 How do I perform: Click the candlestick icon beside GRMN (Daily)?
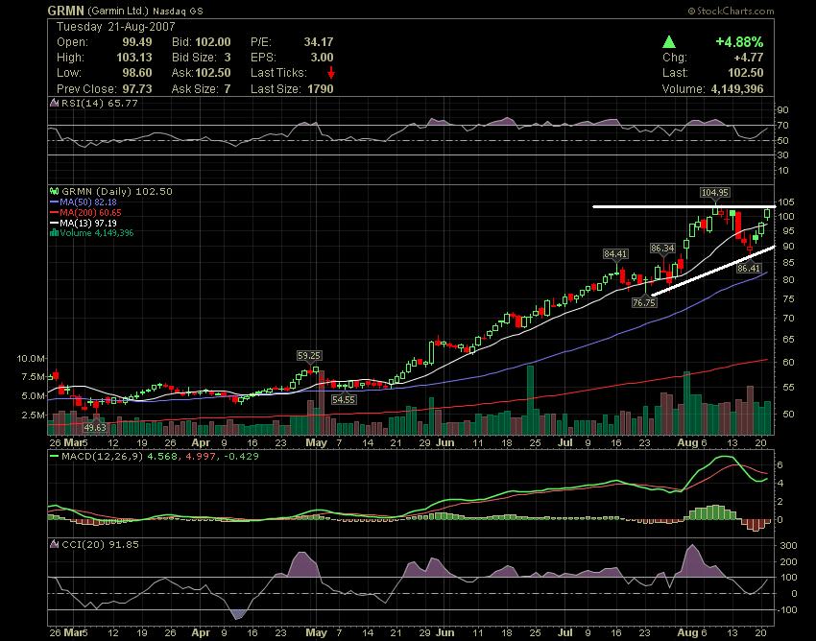click(x=54, y=192)
